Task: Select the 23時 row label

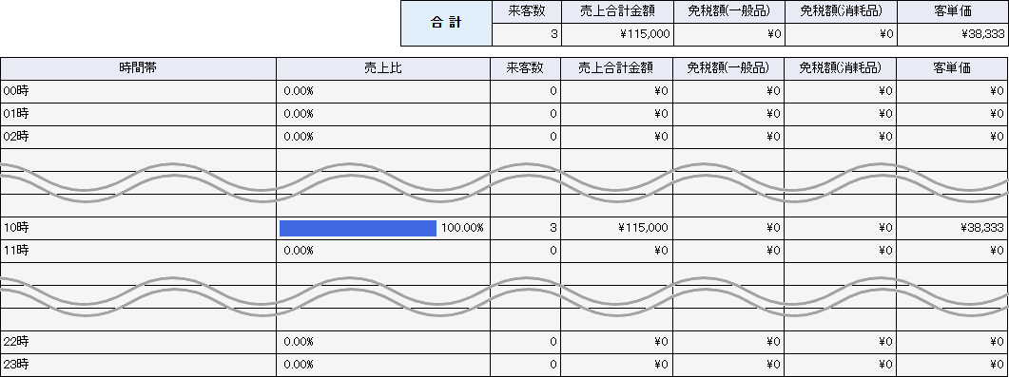Action: (x=16, y=365)
